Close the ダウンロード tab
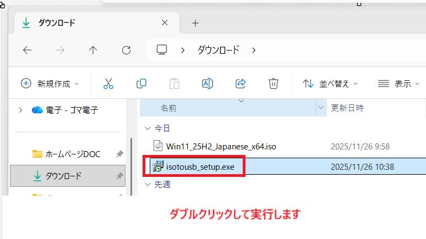 pyautogui.click(x=165, y=23)
